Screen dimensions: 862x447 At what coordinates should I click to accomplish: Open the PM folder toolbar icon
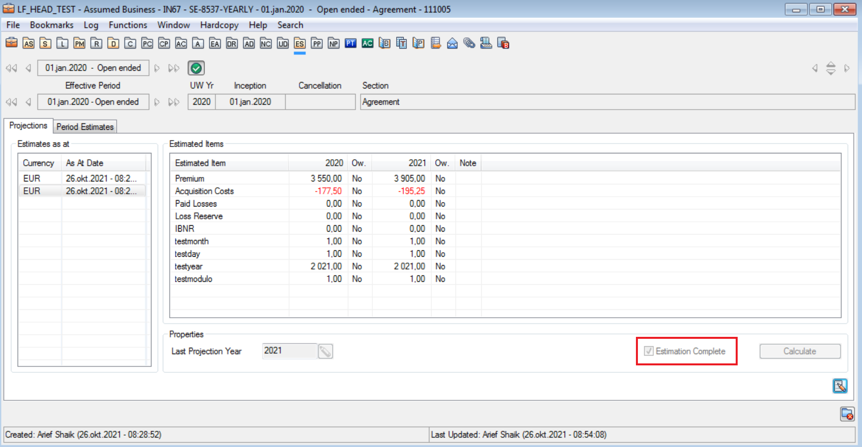click(79, 44)
